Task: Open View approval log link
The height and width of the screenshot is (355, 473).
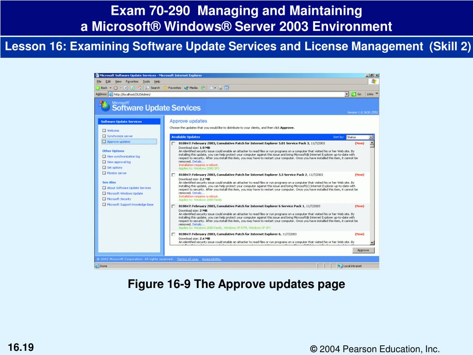Action: tap(119, 162)
